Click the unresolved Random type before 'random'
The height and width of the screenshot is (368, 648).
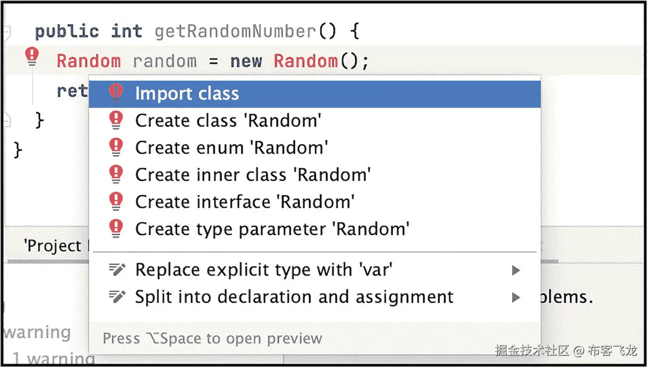tap(89, 61)
